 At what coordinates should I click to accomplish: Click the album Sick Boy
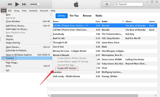(x=130, y=34)
